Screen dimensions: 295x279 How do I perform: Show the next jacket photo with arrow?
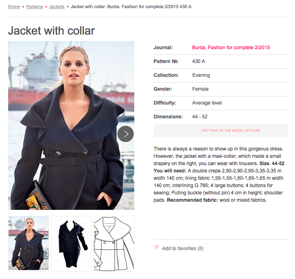click(x=125, y=134)
